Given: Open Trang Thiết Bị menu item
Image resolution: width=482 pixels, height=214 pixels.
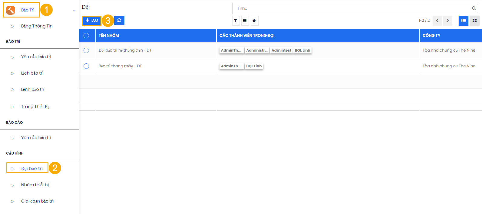Looking at the screenshot, I should tap(35, 107).
